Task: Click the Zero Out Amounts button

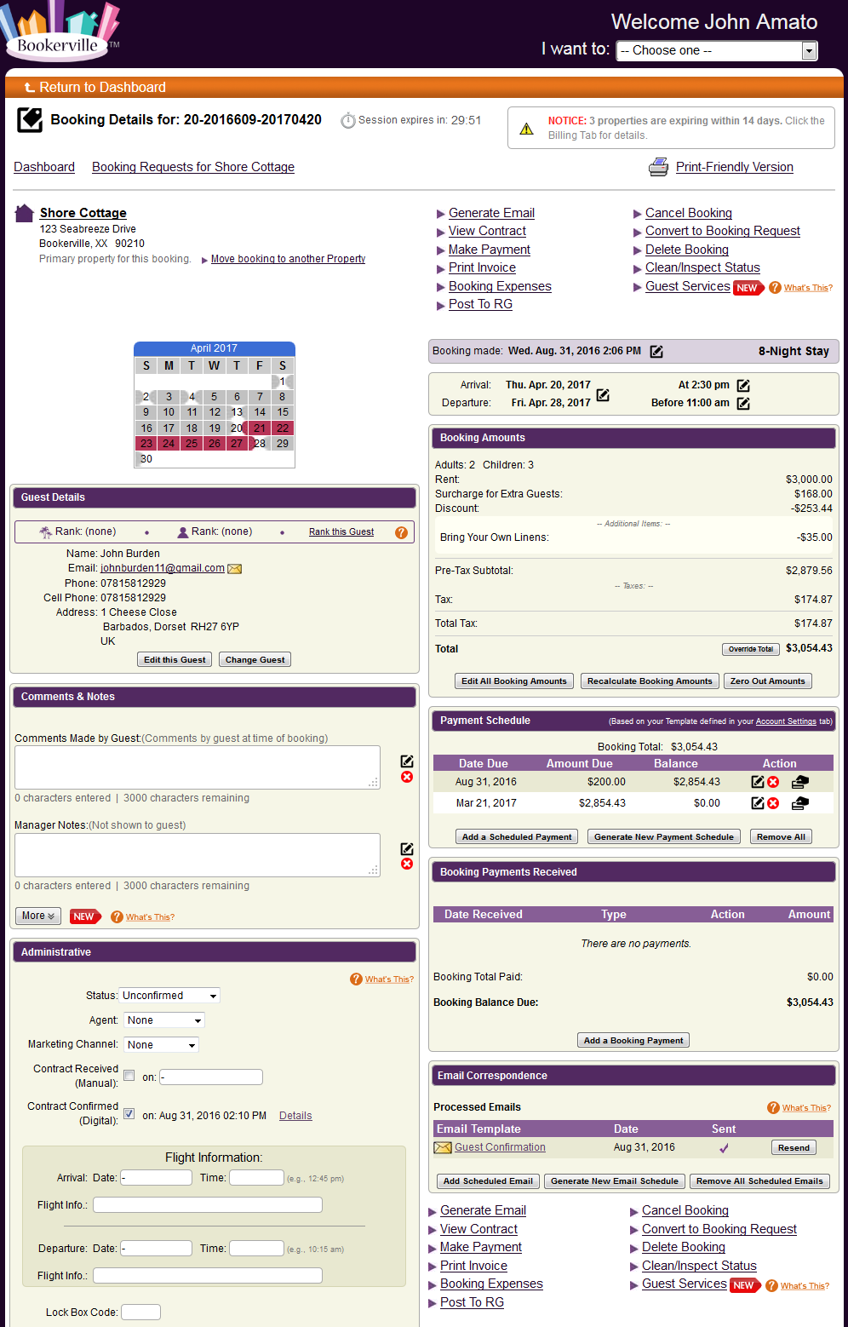Action: click(768, 681)
